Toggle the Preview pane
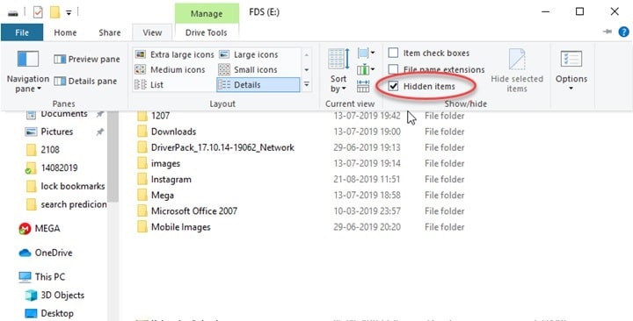This screenshot has width=633, height=321. tap(87, 60)
